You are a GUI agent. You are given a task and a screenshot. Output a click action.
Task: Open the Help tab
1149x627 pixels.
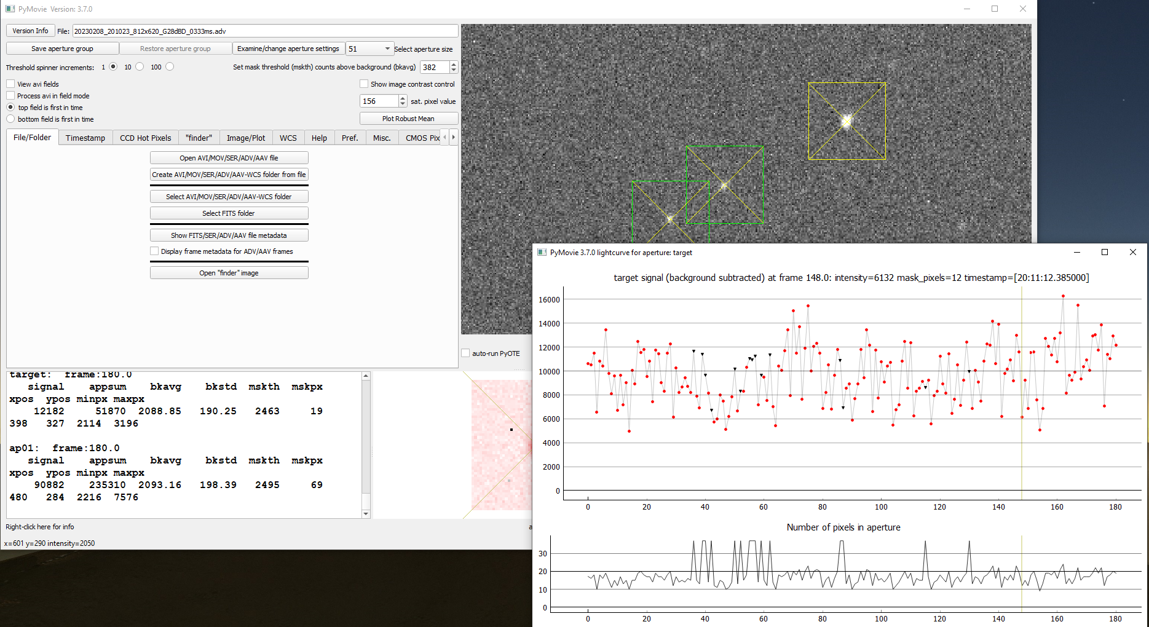pos(319,138)
